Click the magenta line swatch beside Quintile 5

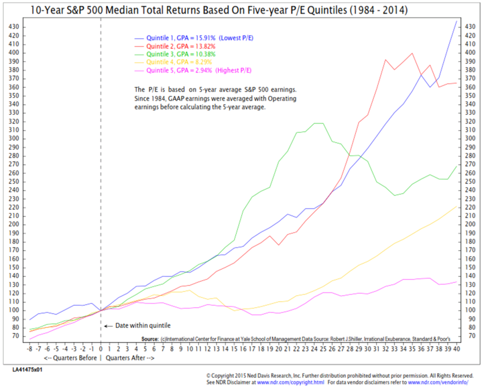[x=139, y=71]
